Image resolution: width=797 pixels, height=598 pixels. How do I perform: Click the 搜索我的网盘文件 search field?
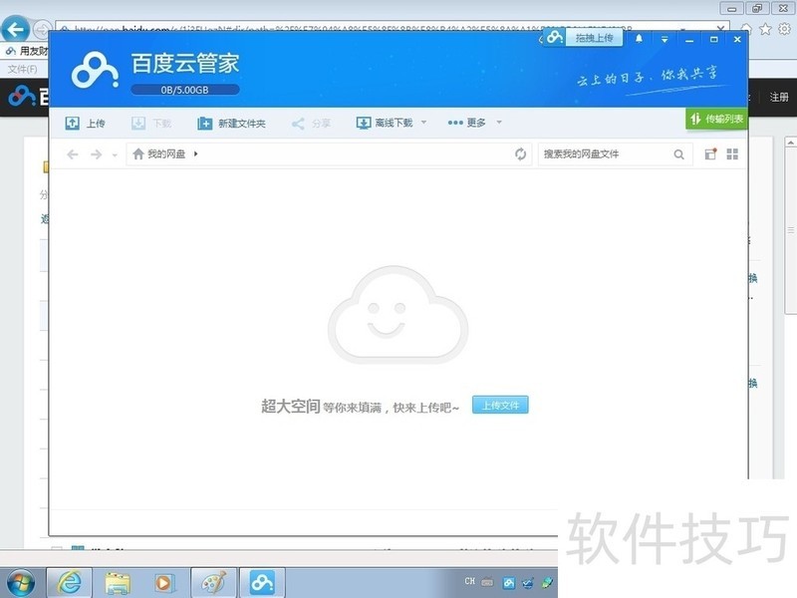click(603, 154)
